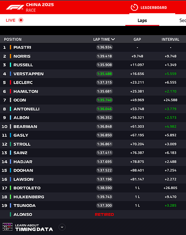Click the red LIVE indicator dot
186x235 pixels.
click(x=21, y=20)
